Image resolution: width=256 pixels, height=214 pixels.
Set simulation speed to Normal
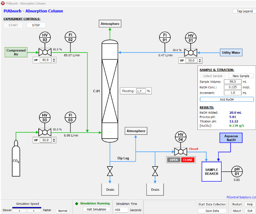click(63, 211)
